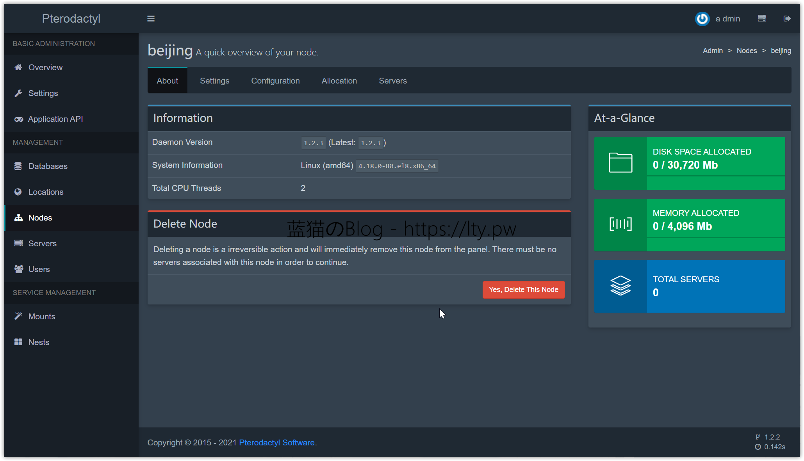Switch to the Allocation tab

(x=339, y=81)
